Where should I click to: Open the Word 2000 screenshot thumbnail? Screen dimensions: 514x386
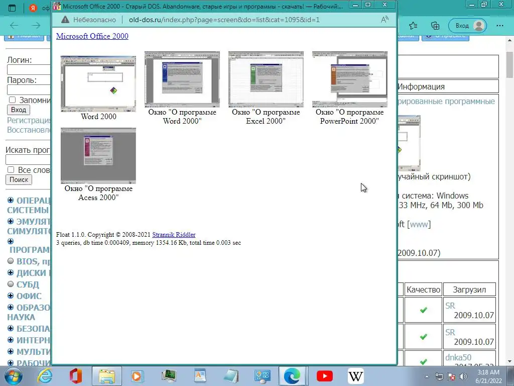pyautogui.click(x=98, y=84)
